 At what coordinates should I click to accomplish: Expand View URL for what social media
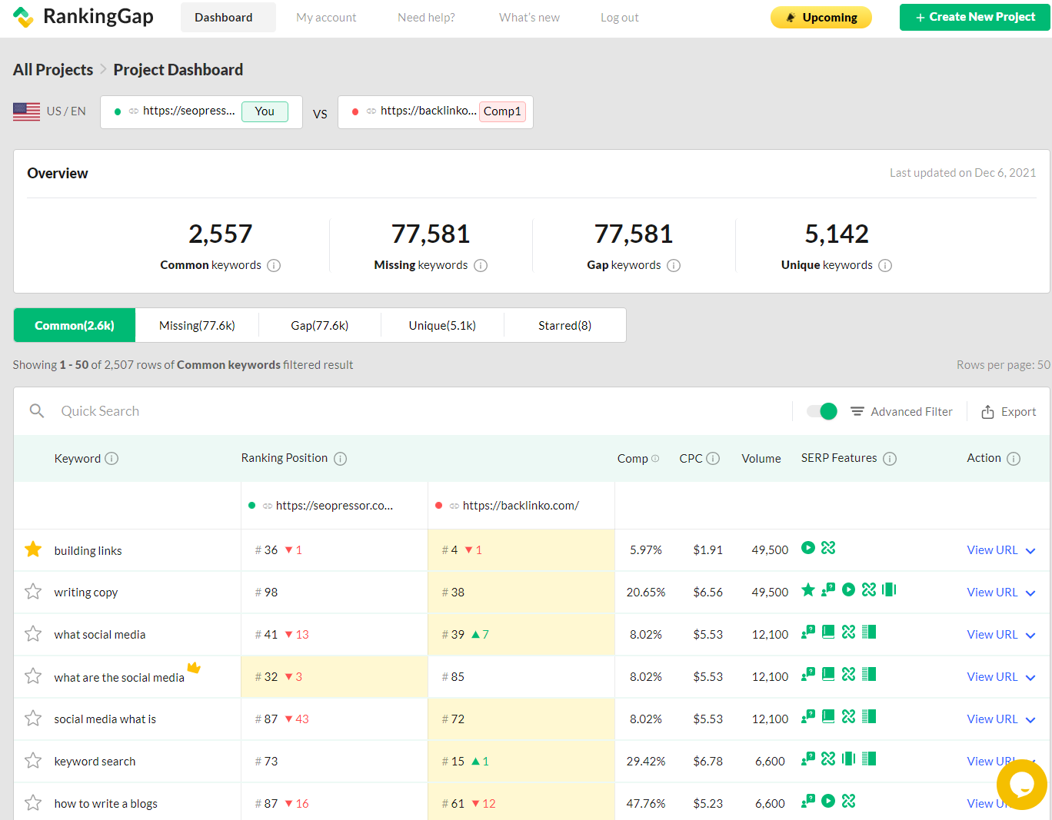[1001, 635]
